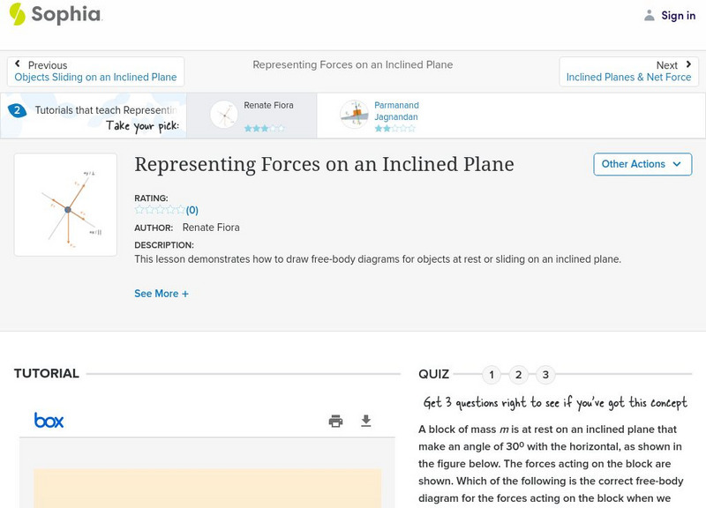Select quiz question 1 circle
The height and width of the screenshot is (508, 706).
(x=492, y=375)
